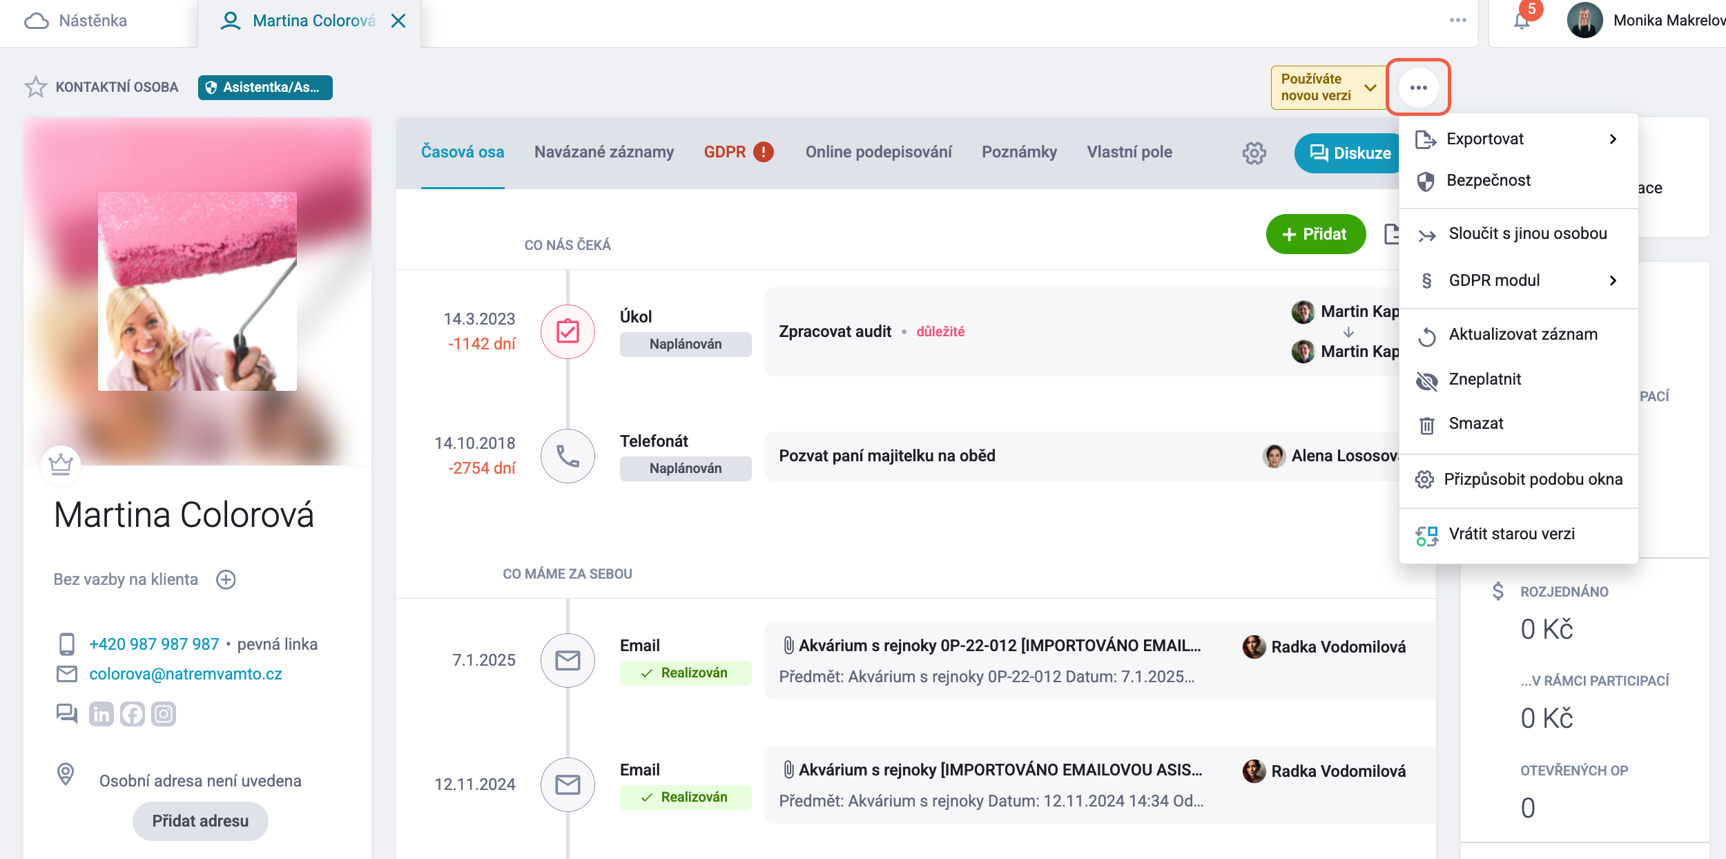This screenshot has height=859, width=1726.
Task: Open the three-dot record actions menu
Action: [x=1419, y=88]
